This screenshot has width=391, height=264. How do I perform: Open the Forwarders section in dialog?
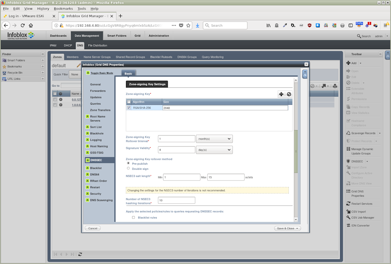[98, 91]
